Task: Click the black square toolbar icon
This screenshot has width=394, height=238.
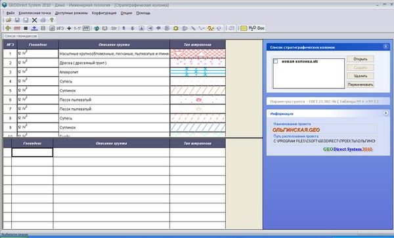Action: point(26,28)
